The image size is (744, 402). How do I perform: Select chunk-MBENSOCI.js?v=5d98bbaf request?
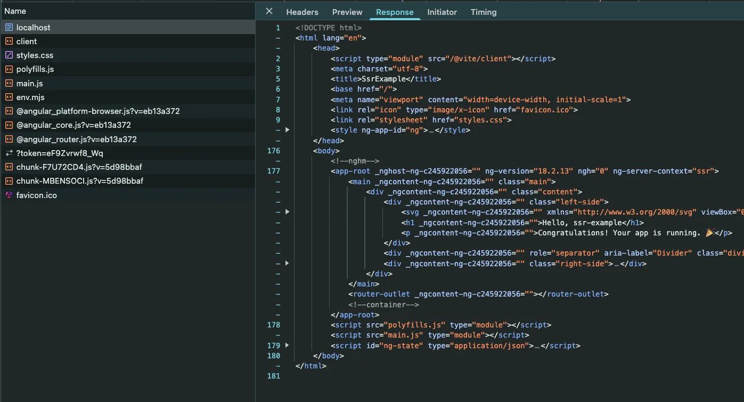click(x=128, y=181)
